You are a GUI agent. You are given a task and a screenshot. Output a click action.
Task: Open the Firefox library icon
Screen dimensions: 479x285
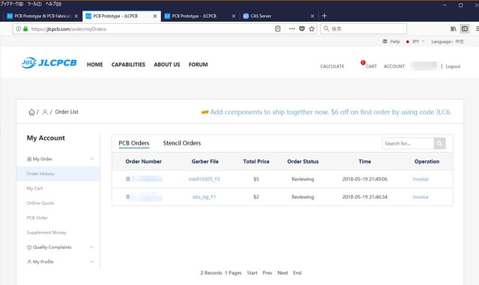(x=454, y=28)
